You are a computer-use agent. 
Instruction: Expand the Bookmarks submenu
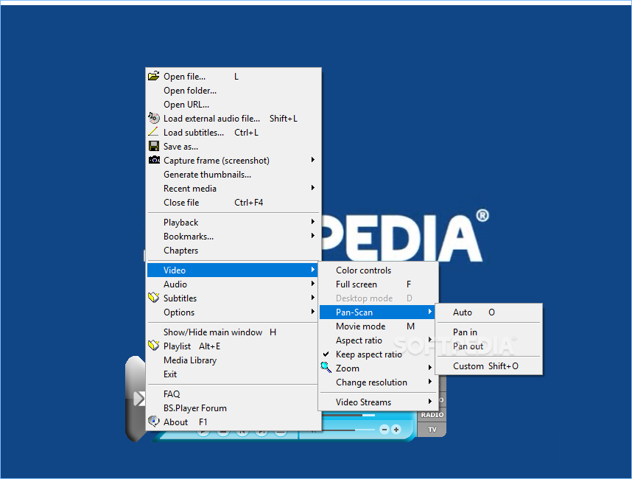pos(313,236)
